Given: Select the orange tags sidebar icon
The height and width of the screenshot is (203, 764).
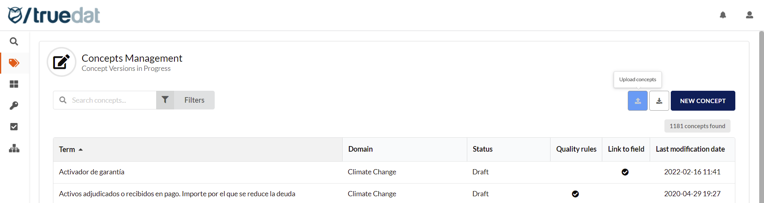Looking at the screenshot, I should [x=14, y=63].
